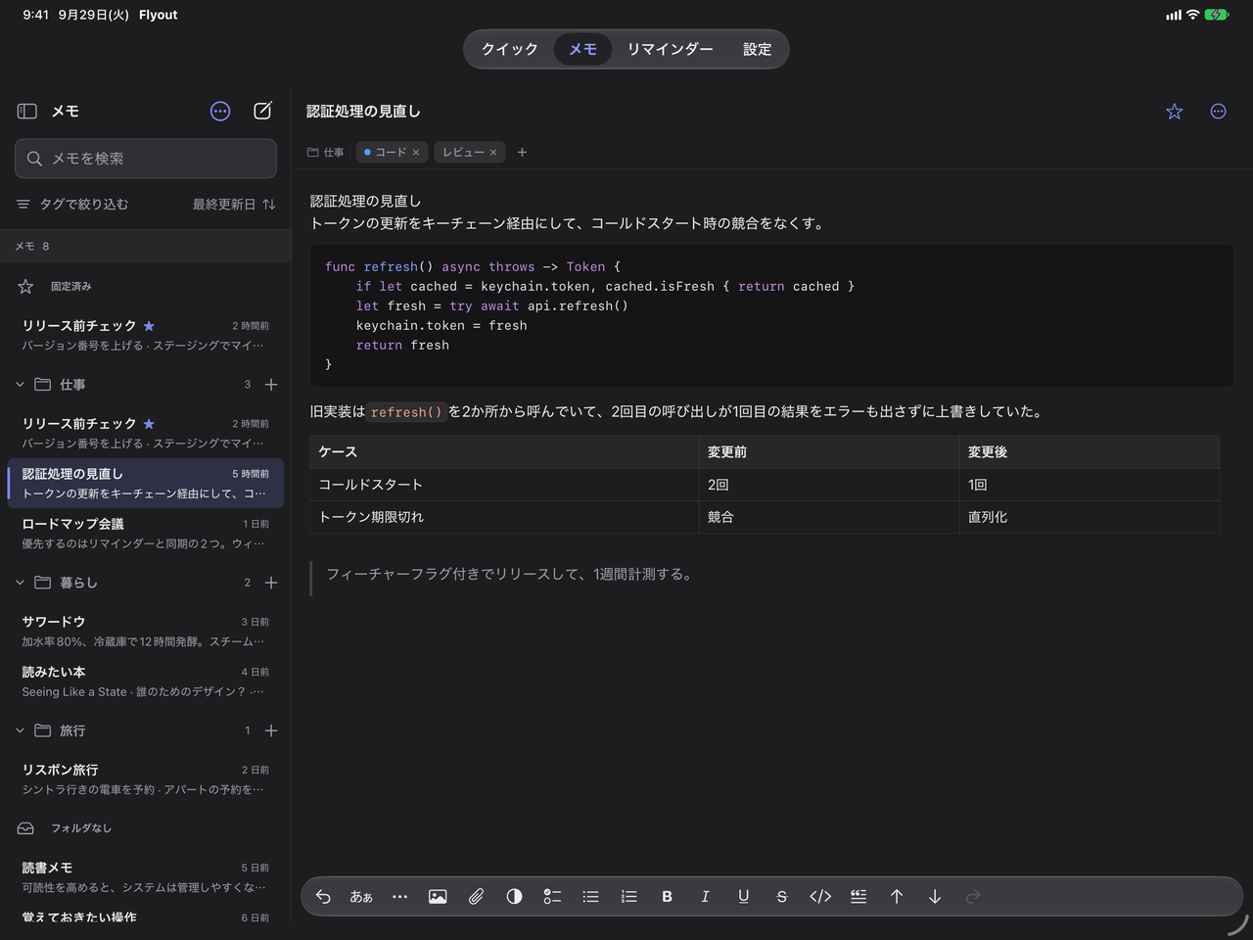Create a new memo with compose icon

click(x=262, y=111)
